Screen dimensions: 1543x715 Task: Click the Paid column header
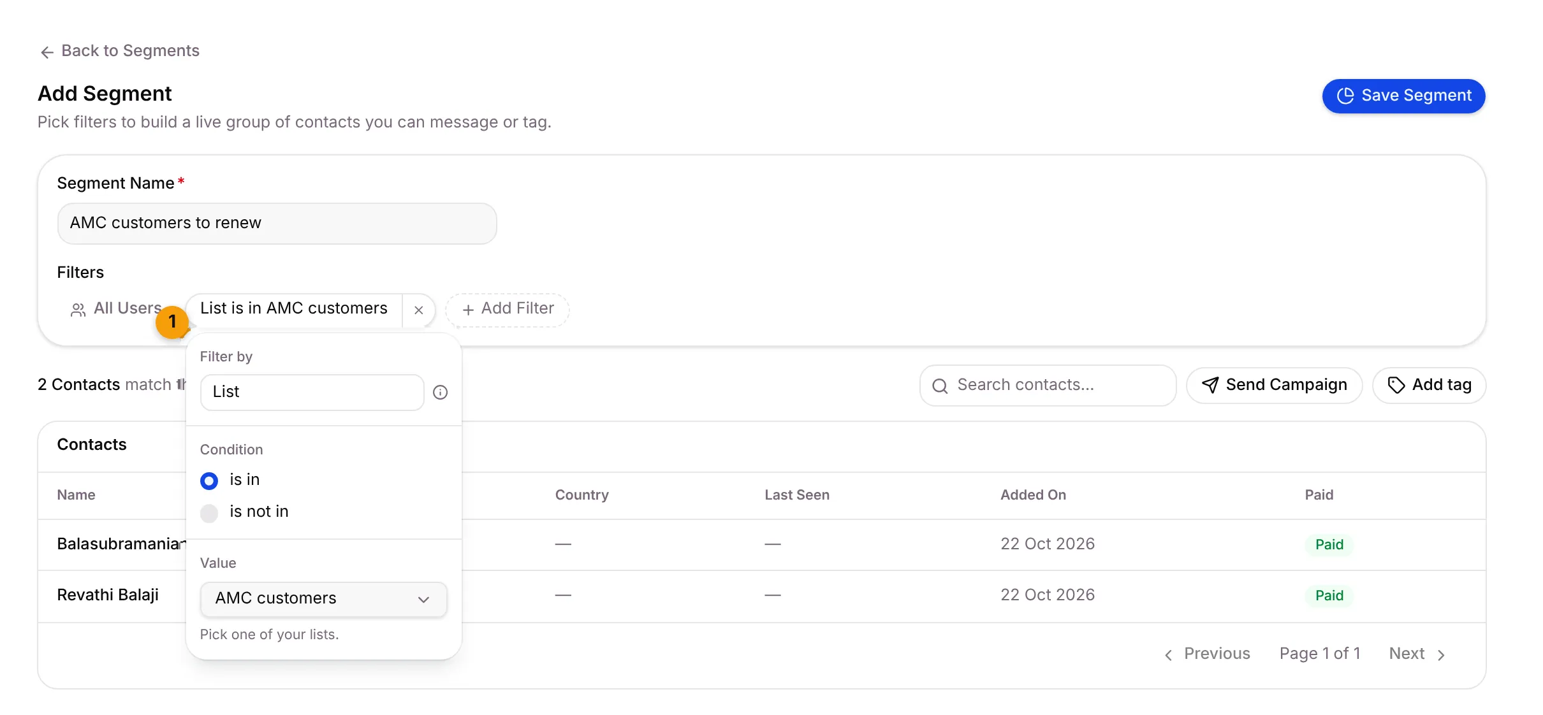1319,495
